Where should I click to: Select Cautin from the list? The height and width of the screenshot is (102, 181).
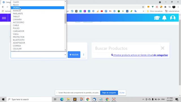pyautogui.click(x=38, y=2)
